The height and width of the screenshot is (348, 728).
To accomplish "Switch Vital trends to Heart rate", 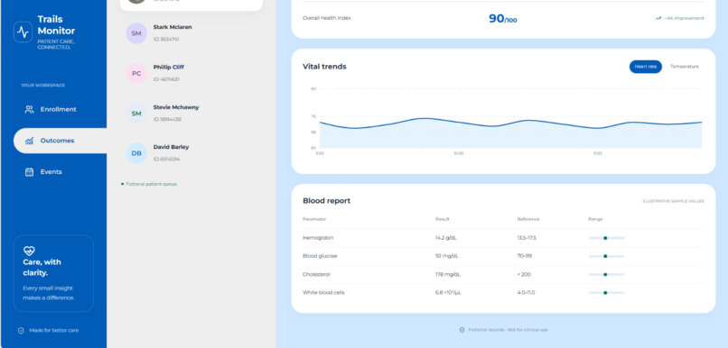I will pyautogui.click(x=646, y=67).
